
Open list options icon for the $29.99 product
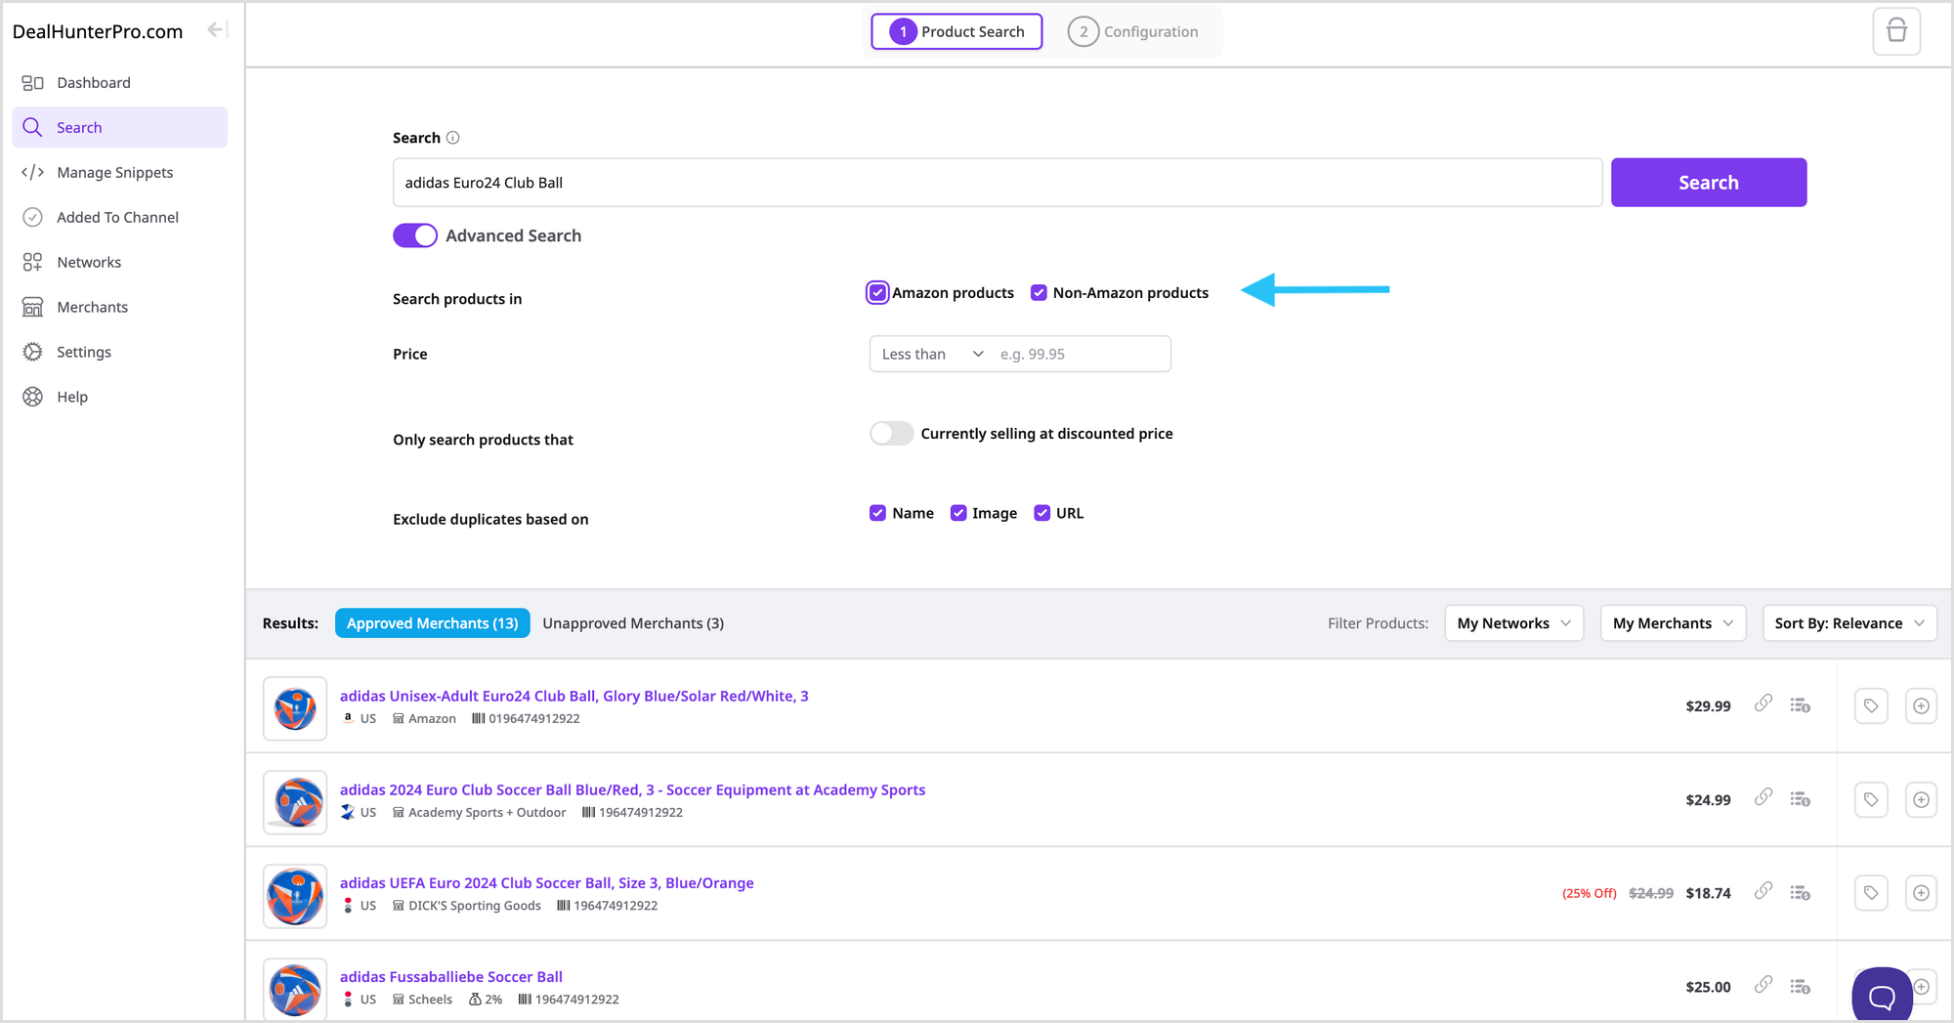coord(1800,705)
